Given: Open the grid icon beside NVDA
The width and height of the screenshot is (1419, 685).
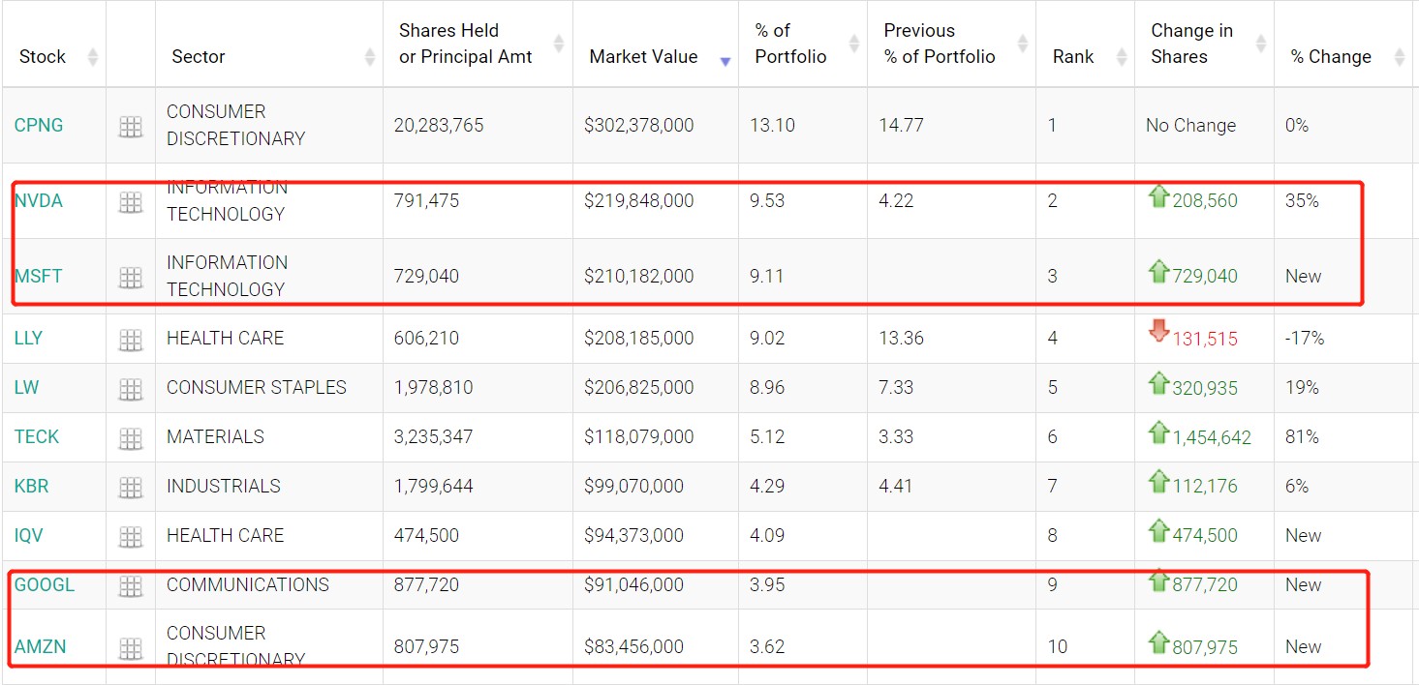Looking at the screenshot, I should tap(131, 201).
